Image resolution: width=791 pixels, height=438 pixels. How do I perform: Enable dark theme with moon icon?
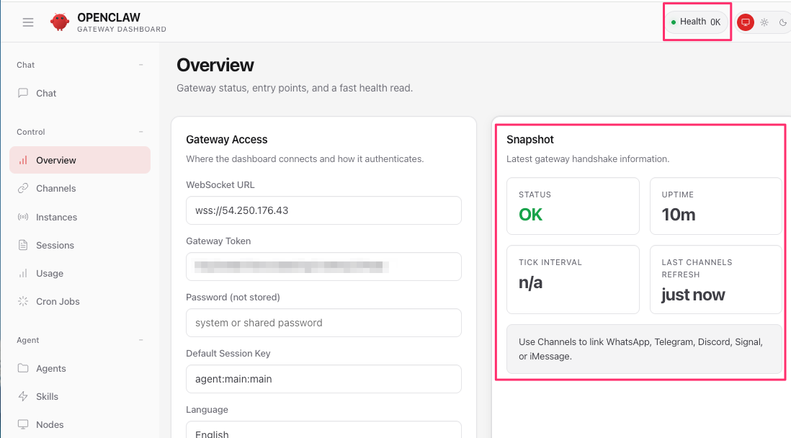[x=782, y=22]
